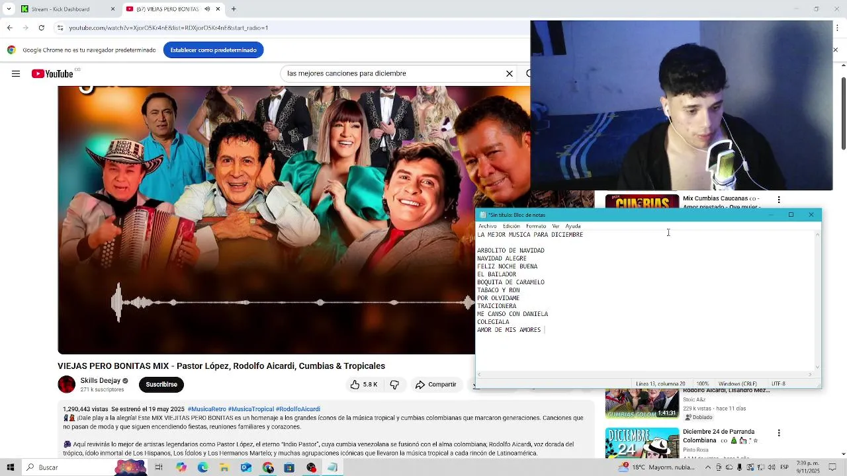847x476 pixels.
Task: View site information icon in address bar
Action: coord(60,28)
